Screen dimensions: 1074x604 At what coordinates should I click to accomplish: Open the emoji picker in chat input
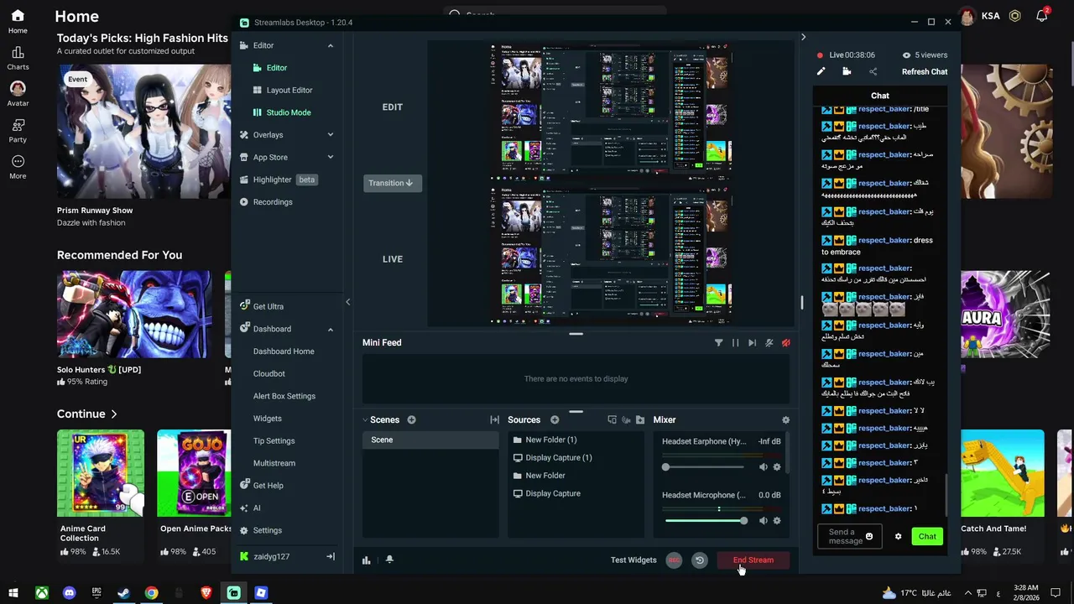click(869, 537)
